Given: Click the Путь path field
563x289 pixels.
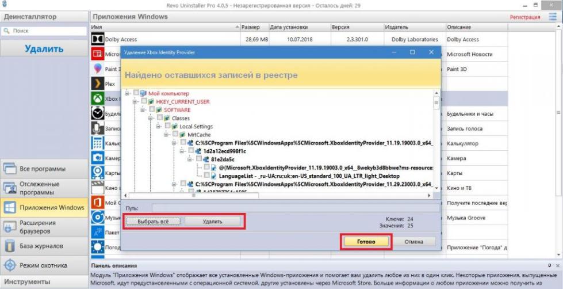Looking at the screenshot, I should [296, 208].
